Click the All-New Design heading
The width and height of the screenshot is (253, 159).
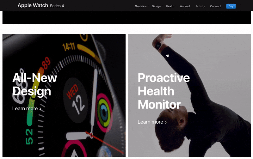(34, 84)
